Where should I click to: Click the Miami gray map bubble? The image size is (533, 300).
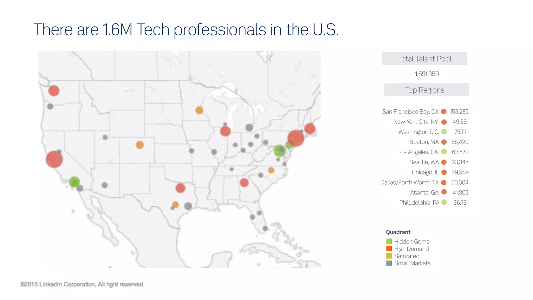265,228
